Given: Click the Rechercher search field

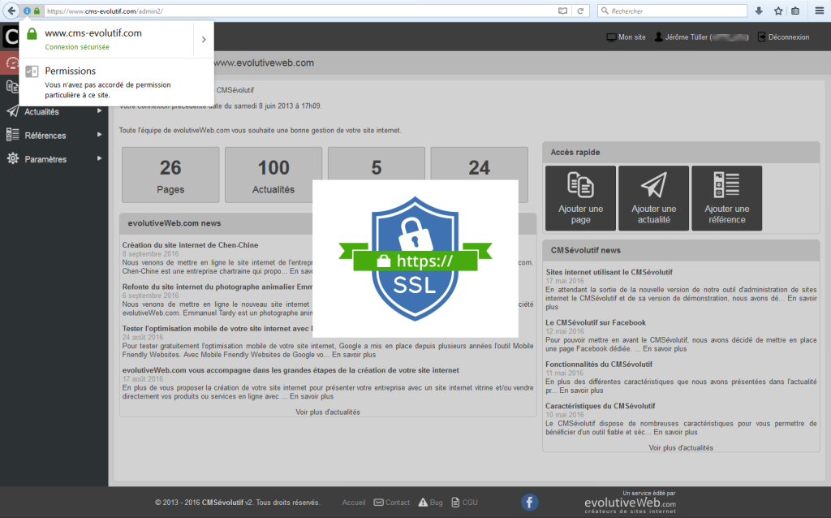Looking at the screenshot, I should [672, 11].
